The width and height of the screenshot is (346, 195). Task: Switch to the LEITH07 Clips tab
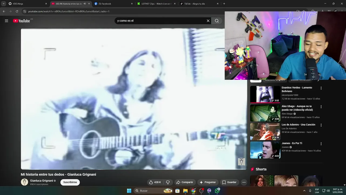156,4
